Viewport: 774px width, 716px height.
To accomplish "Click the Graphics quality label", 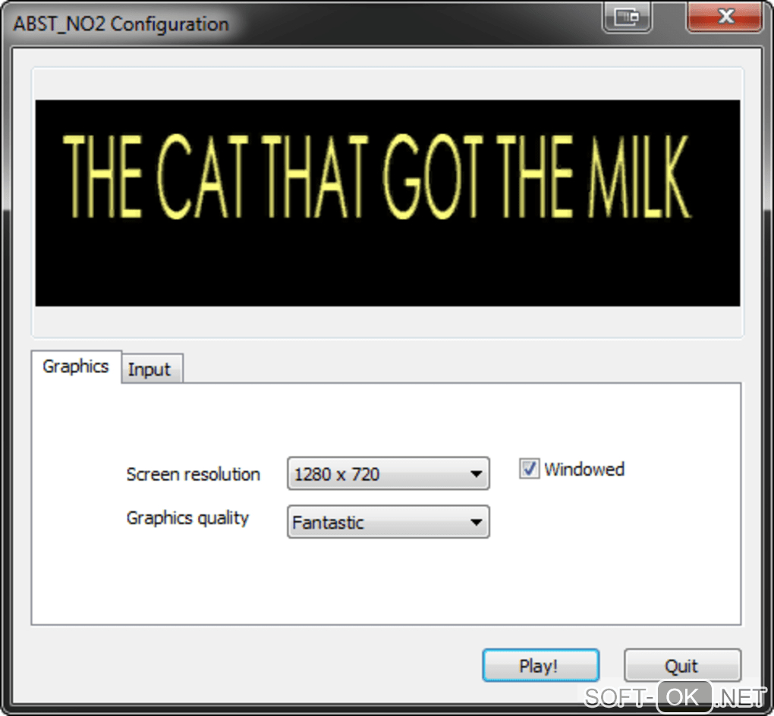I will 187,519.
